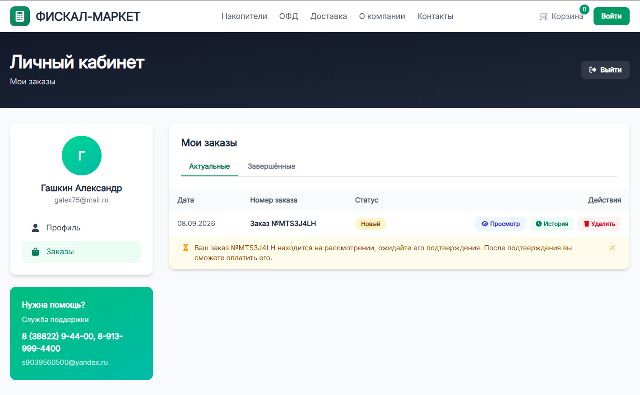Click the green calculator logo icon
The height and width of the screenshot is (395, 640).
coord(20,16)
